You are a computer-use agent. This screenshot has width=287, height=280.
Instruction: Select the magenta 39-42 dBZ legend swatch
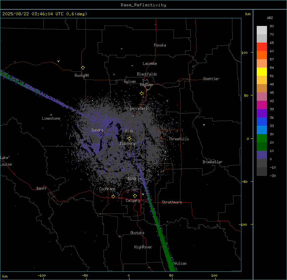tap(262, 105)
